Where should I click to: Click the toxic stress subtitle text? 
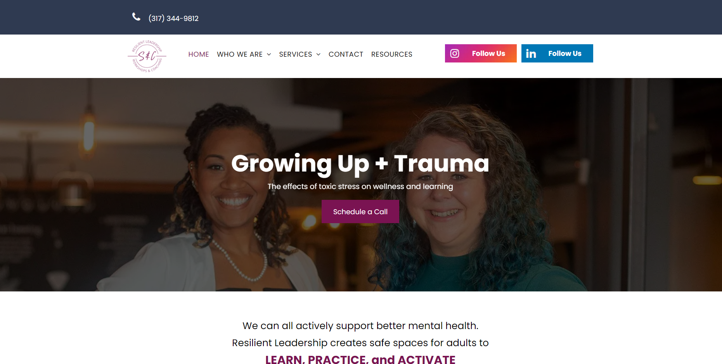pos(360,186)
